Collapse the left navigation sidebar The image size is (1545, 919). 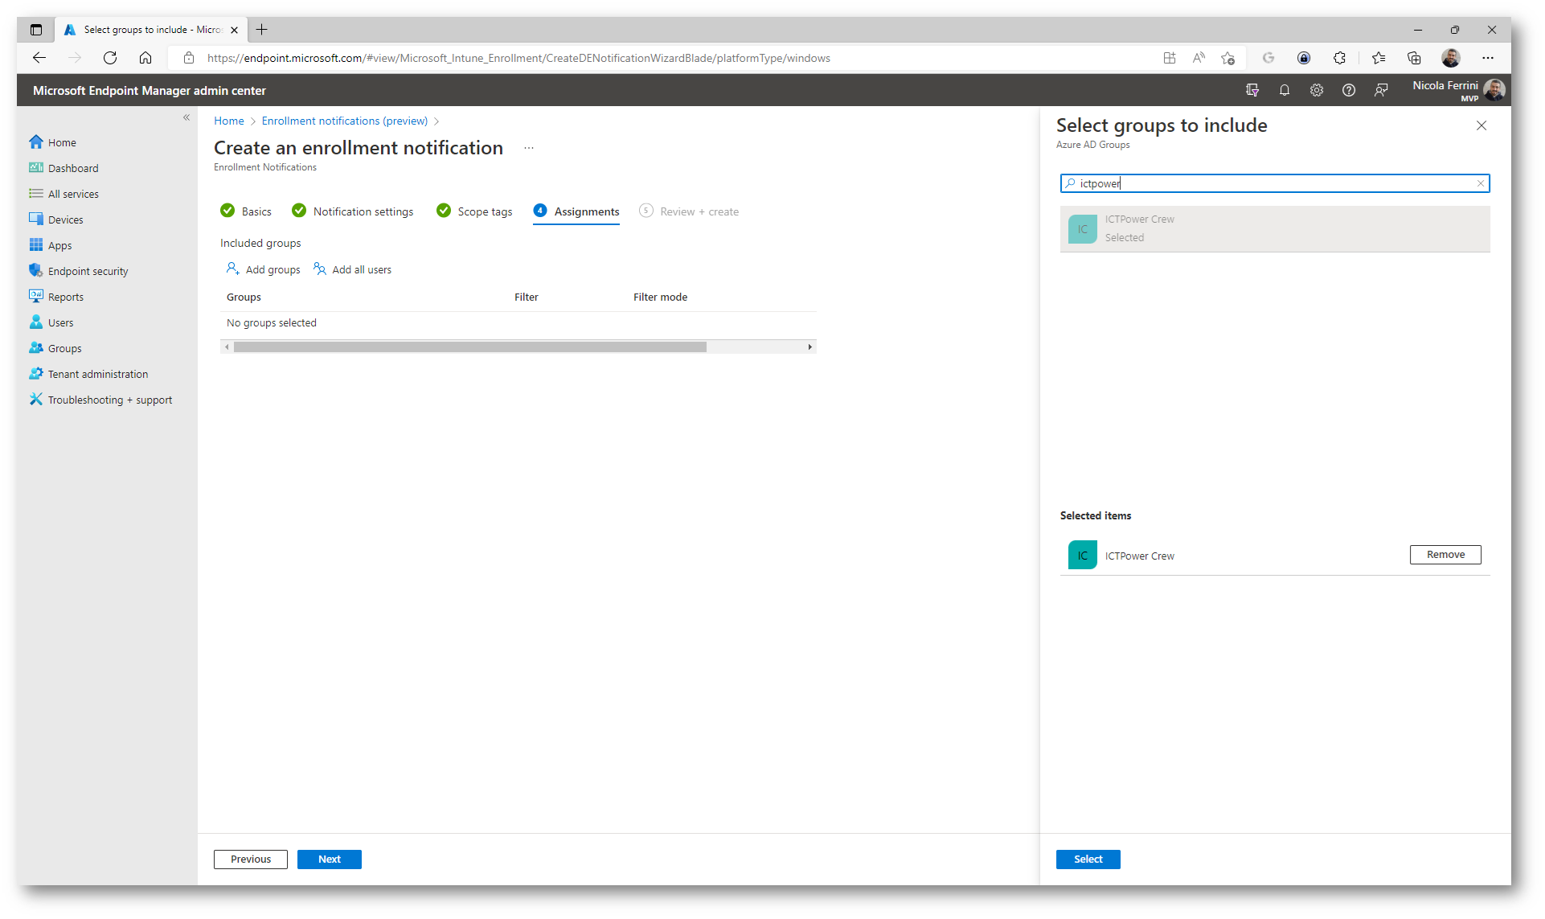(186, 117)
